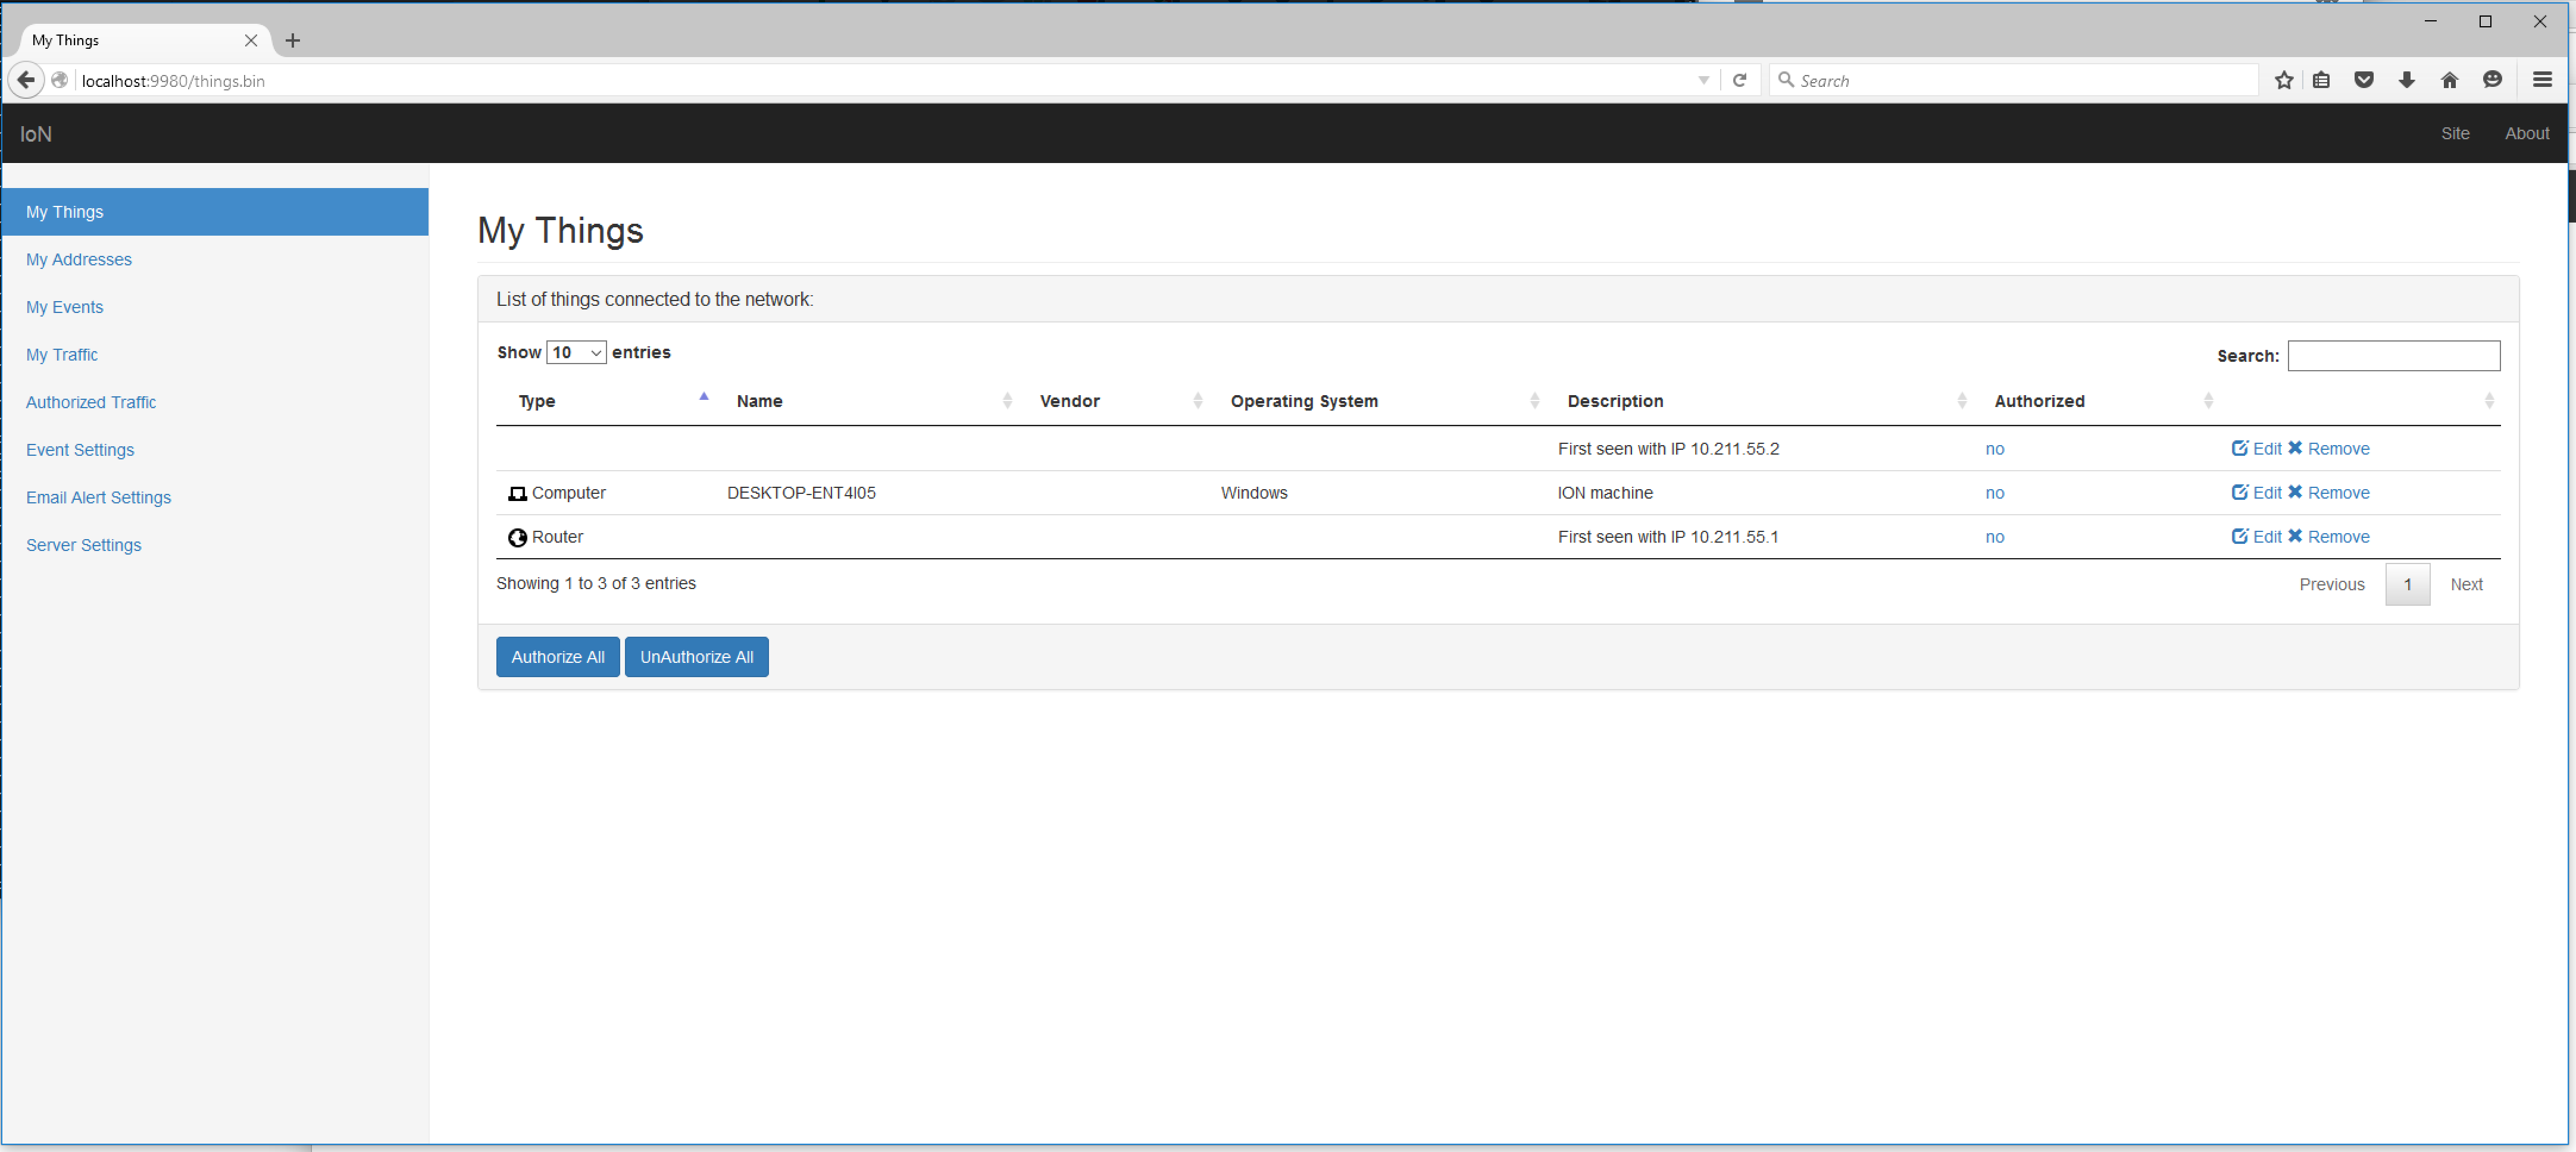Go to Firefox home icon
Screen dimensions: 2576x1152
coord(2449,80)
